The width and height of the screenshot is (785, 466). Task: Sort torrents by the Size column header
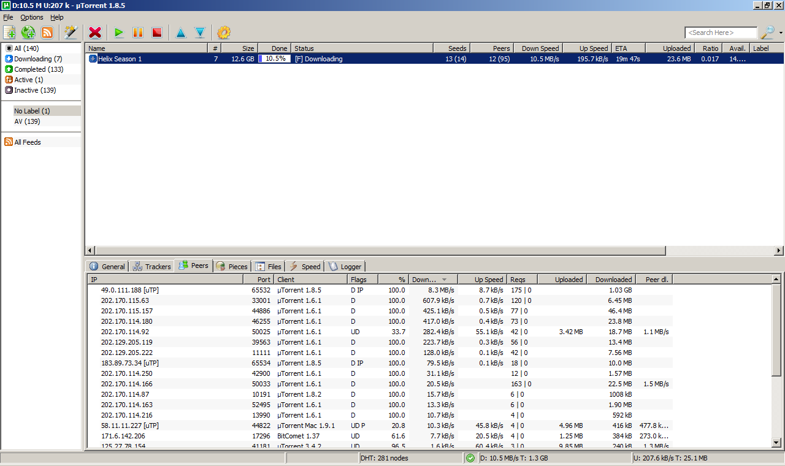(x=239, y=48)
